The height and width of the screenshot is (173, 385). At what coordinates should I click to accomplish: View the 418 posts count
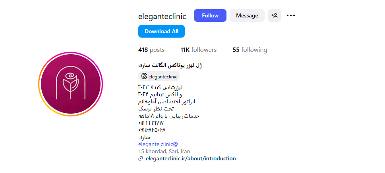(151, 50)
